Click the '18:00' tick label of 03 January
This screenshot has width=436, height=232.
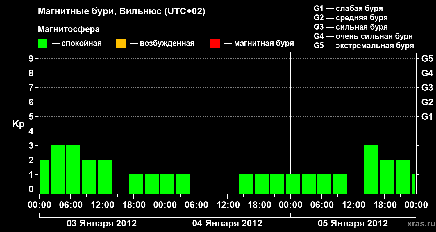134,205
